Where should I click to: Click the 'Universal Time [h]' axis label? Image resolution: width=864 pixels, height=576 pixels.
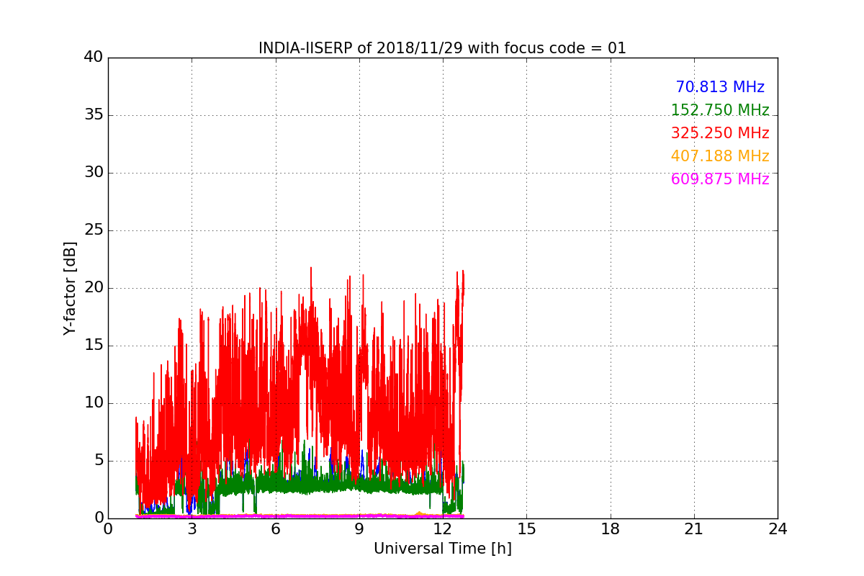(x=443, y=549)
